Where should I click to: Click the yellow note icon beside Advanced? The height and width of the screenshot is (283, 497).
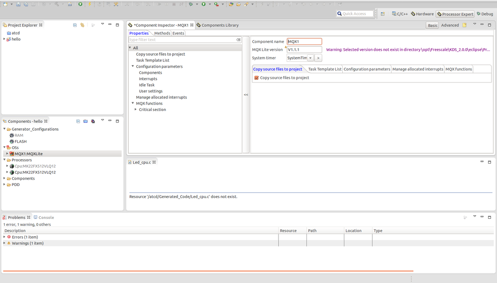click(x=464, y=25)
